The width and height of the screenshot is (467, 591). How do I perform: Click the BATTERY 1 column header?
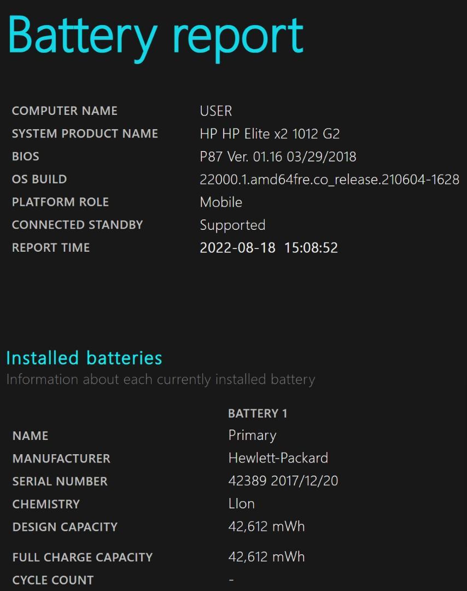[258, 414]
